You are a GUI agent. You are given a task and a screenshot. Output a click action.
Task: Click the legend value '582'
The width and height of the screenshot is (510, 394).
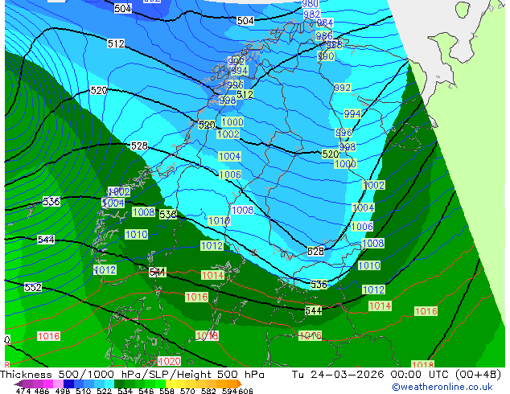[x=208, y=391]
